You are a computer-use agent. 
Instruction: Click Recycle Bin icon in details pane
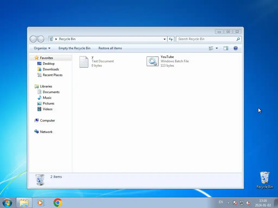(40, 180)
